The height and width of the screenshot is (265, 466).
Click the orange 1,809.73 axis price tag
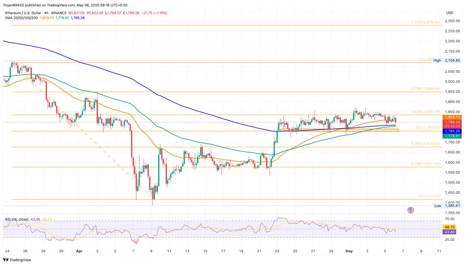coord(452,117)
